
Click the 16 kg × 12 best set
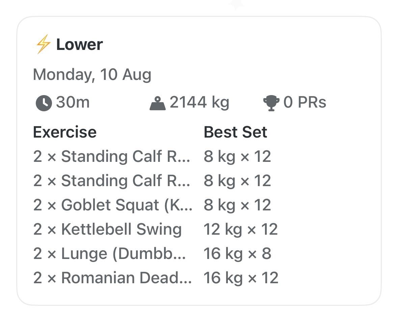click(241, 278)
